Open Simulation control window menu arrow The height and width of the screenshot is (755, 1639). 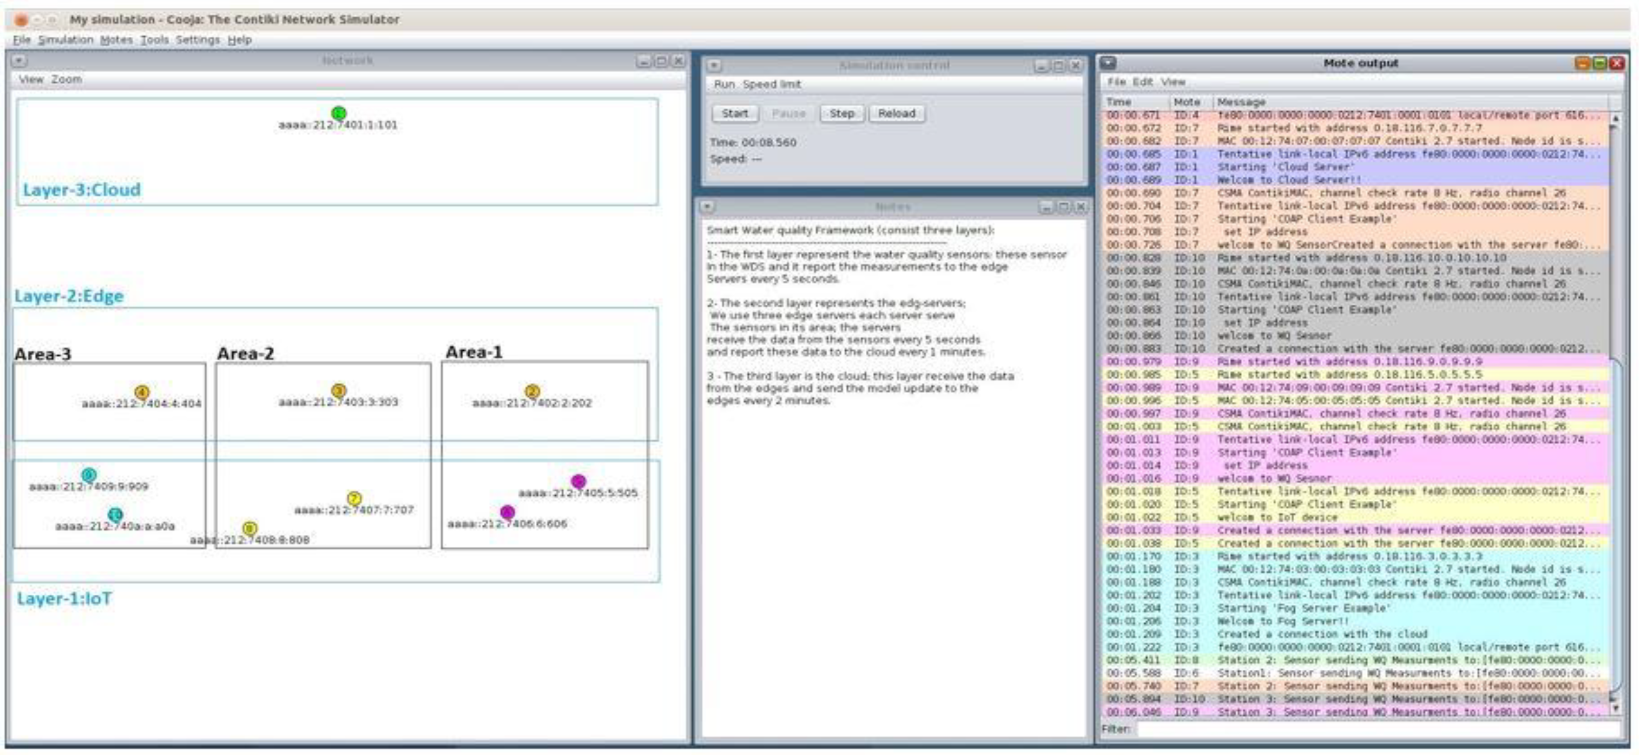click(714, 65)
